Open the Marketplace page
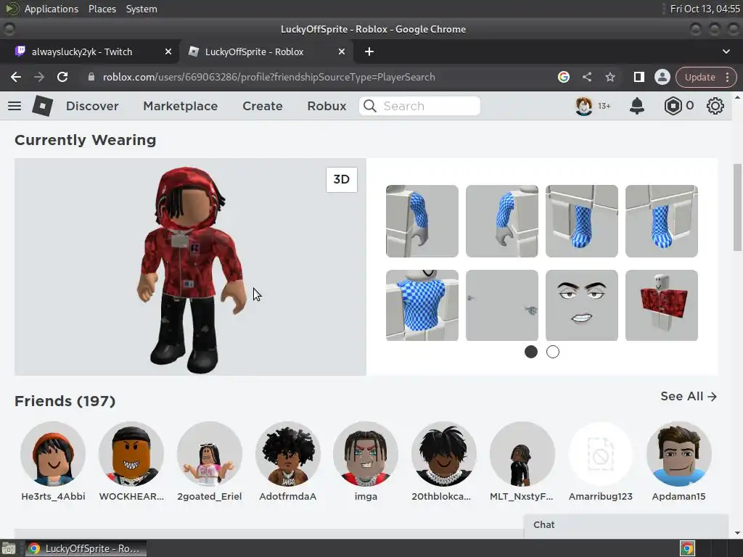743x557 pixels. tap(181, 106)
